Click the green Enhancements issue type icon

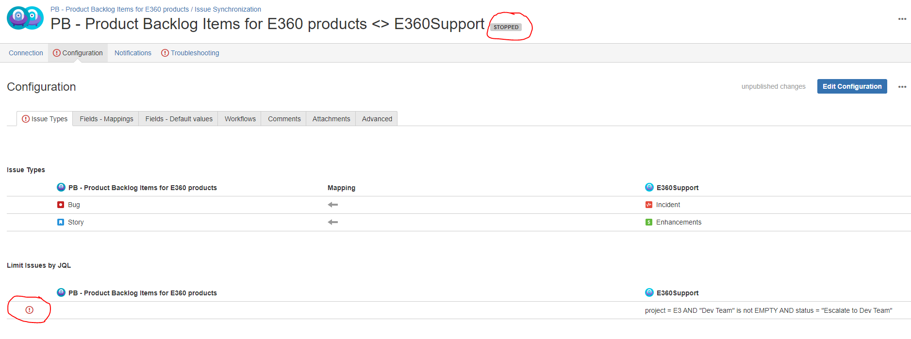click(x=649, y=222)
